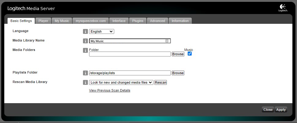297x123 pixels.
Task: Open the Advanced settings tab
Action: pos(157,21)
